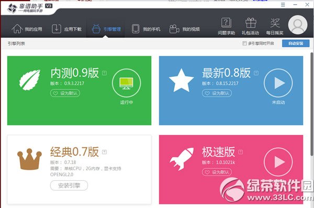
Task: Click 安装引擎 for 经典0.7版
Action: [69, 186]
